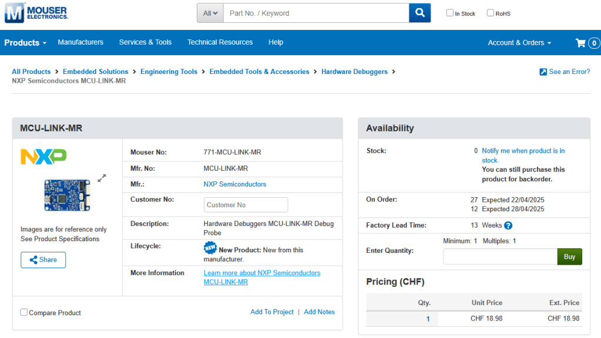Click the Enter Quantity input field

pos(500,256)
